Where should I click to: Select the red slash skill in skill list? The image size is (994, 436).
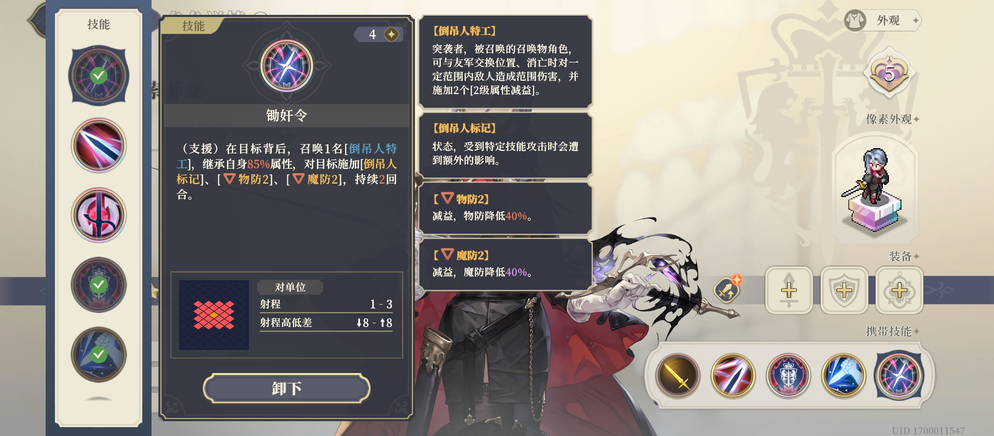tap(99, 145)
